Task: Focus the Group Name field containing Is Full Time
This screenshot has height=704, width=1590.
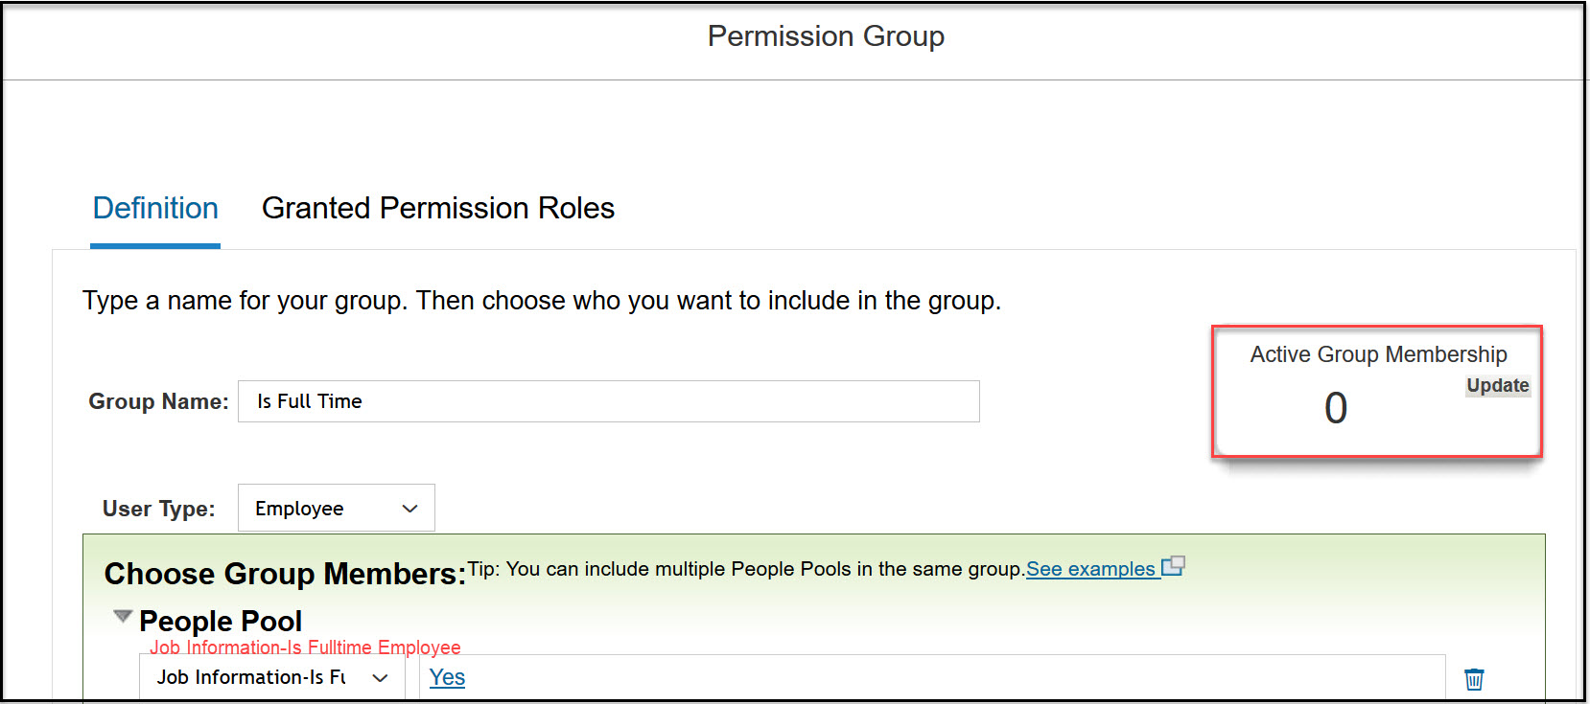Action: (609, 401)
